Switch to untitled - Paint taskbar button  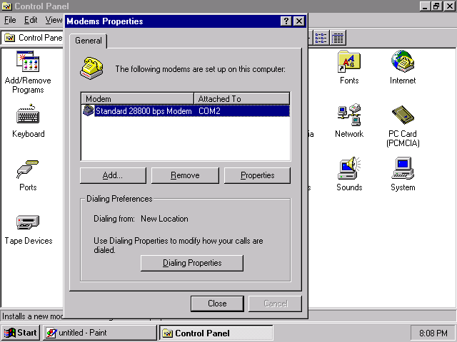click(100, 333)
